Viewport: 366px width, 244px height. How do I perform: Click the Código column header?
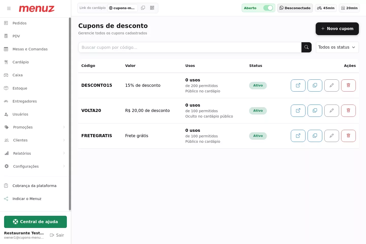point(88,66)
